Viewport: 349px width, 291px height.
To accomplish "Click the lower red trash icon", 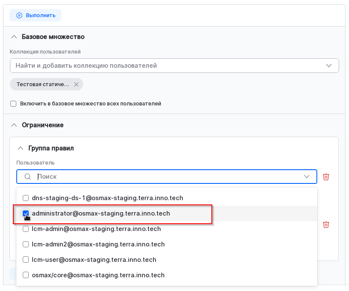I will 326,225.
